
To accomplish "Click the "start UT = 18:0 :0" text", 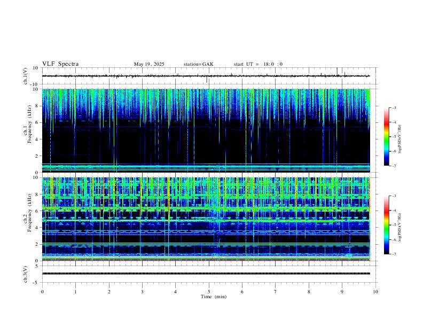I will [258, 64].
